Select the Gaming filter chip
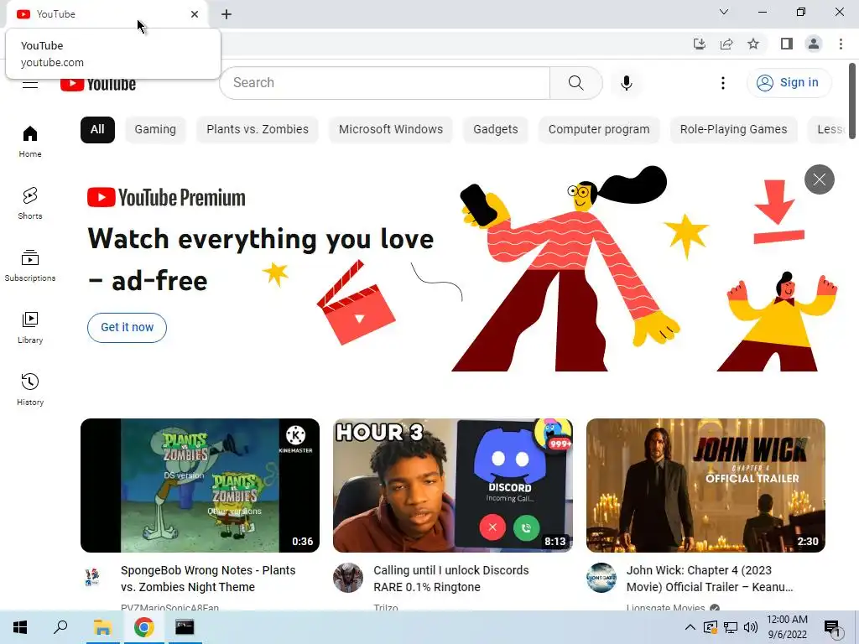 [155, 130]
